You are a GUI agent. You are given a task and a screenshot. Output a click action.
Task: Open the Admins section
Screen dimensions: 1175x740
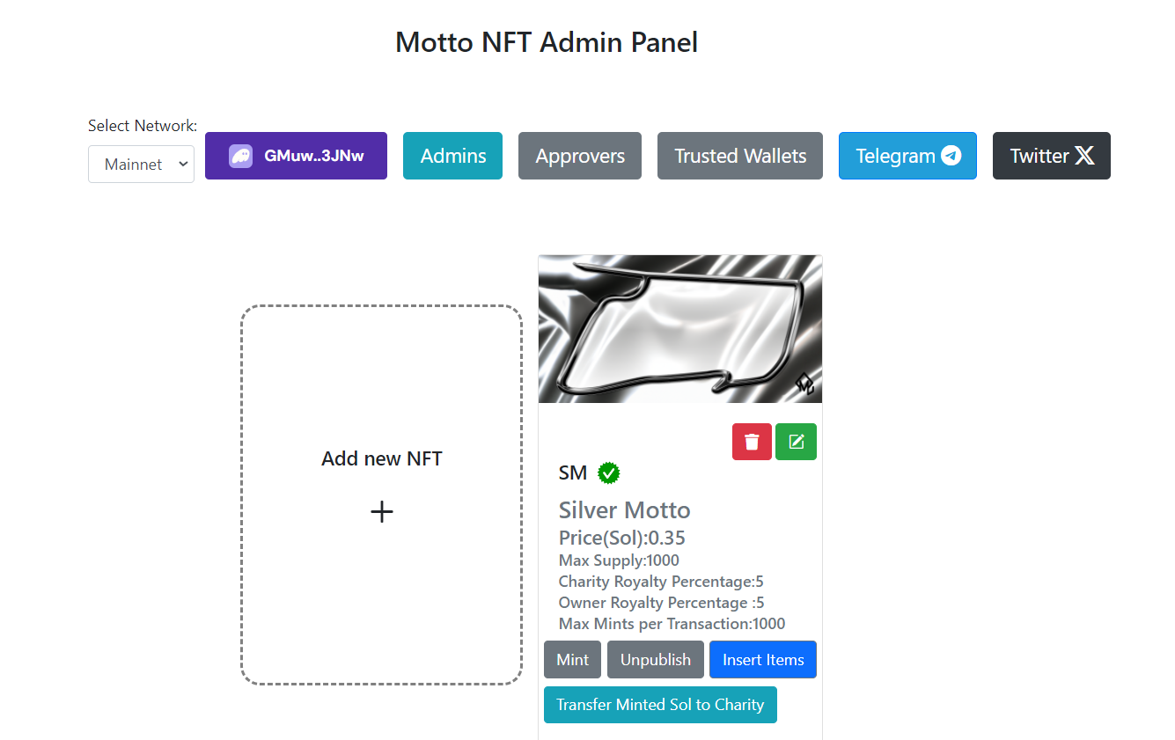pyautogui.click(x=452, y=156)
